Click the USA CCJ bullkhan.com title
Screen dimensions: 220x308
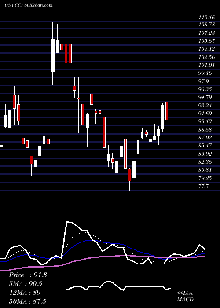pyautogui.click(x=29, y=5)
